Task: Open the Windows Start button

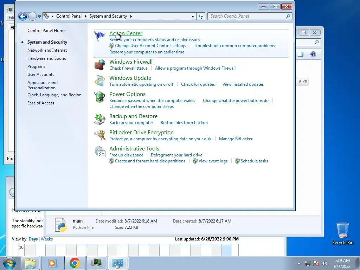Action: tap(9, 263)
